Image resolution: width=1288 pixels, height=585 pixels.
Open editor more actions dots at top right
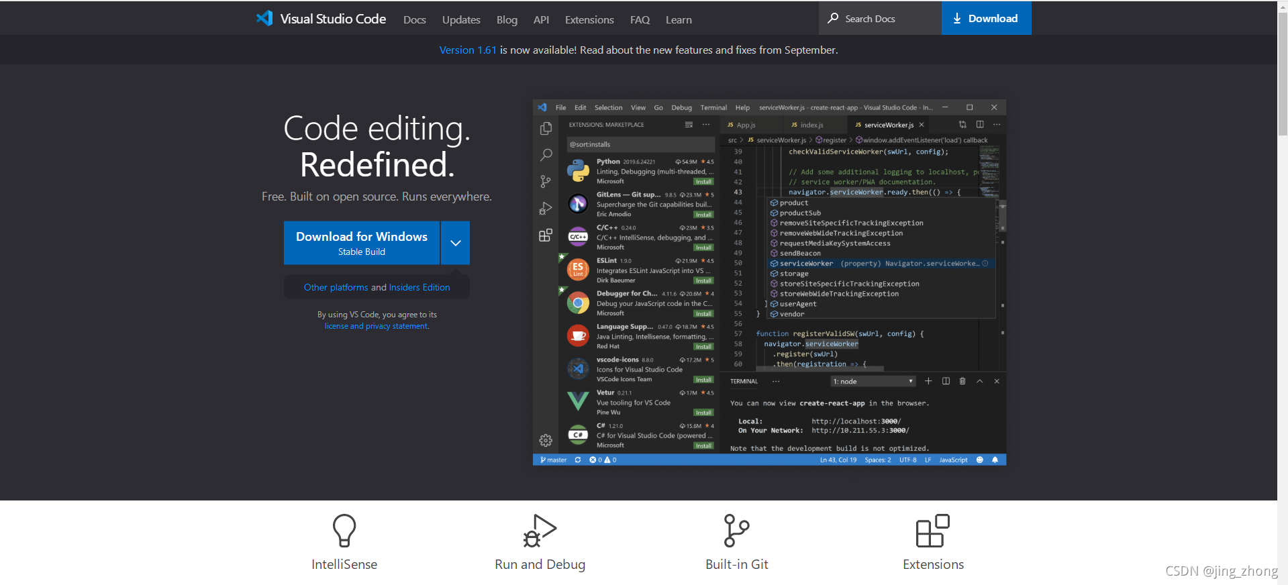997,124
